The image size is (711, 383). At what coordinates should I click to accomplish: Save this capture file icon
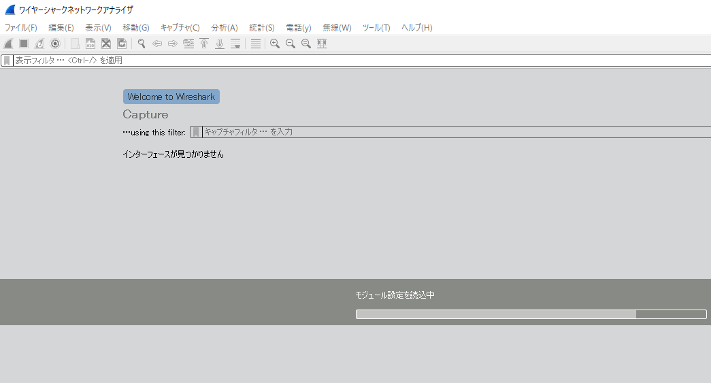[x=90, y=44]
